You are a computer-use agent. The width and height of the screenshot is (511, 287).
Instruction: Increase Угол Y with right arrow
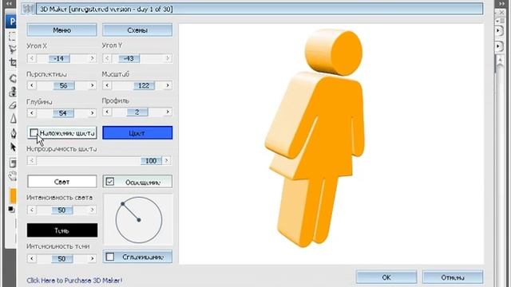pos(168,58)
